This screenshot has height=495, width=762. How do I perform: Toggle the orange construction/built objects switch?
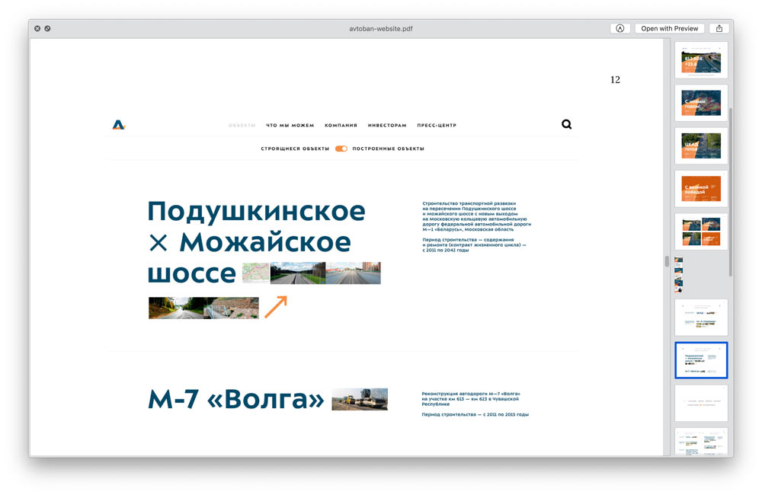pyautogui.click(x=341, y=148)
